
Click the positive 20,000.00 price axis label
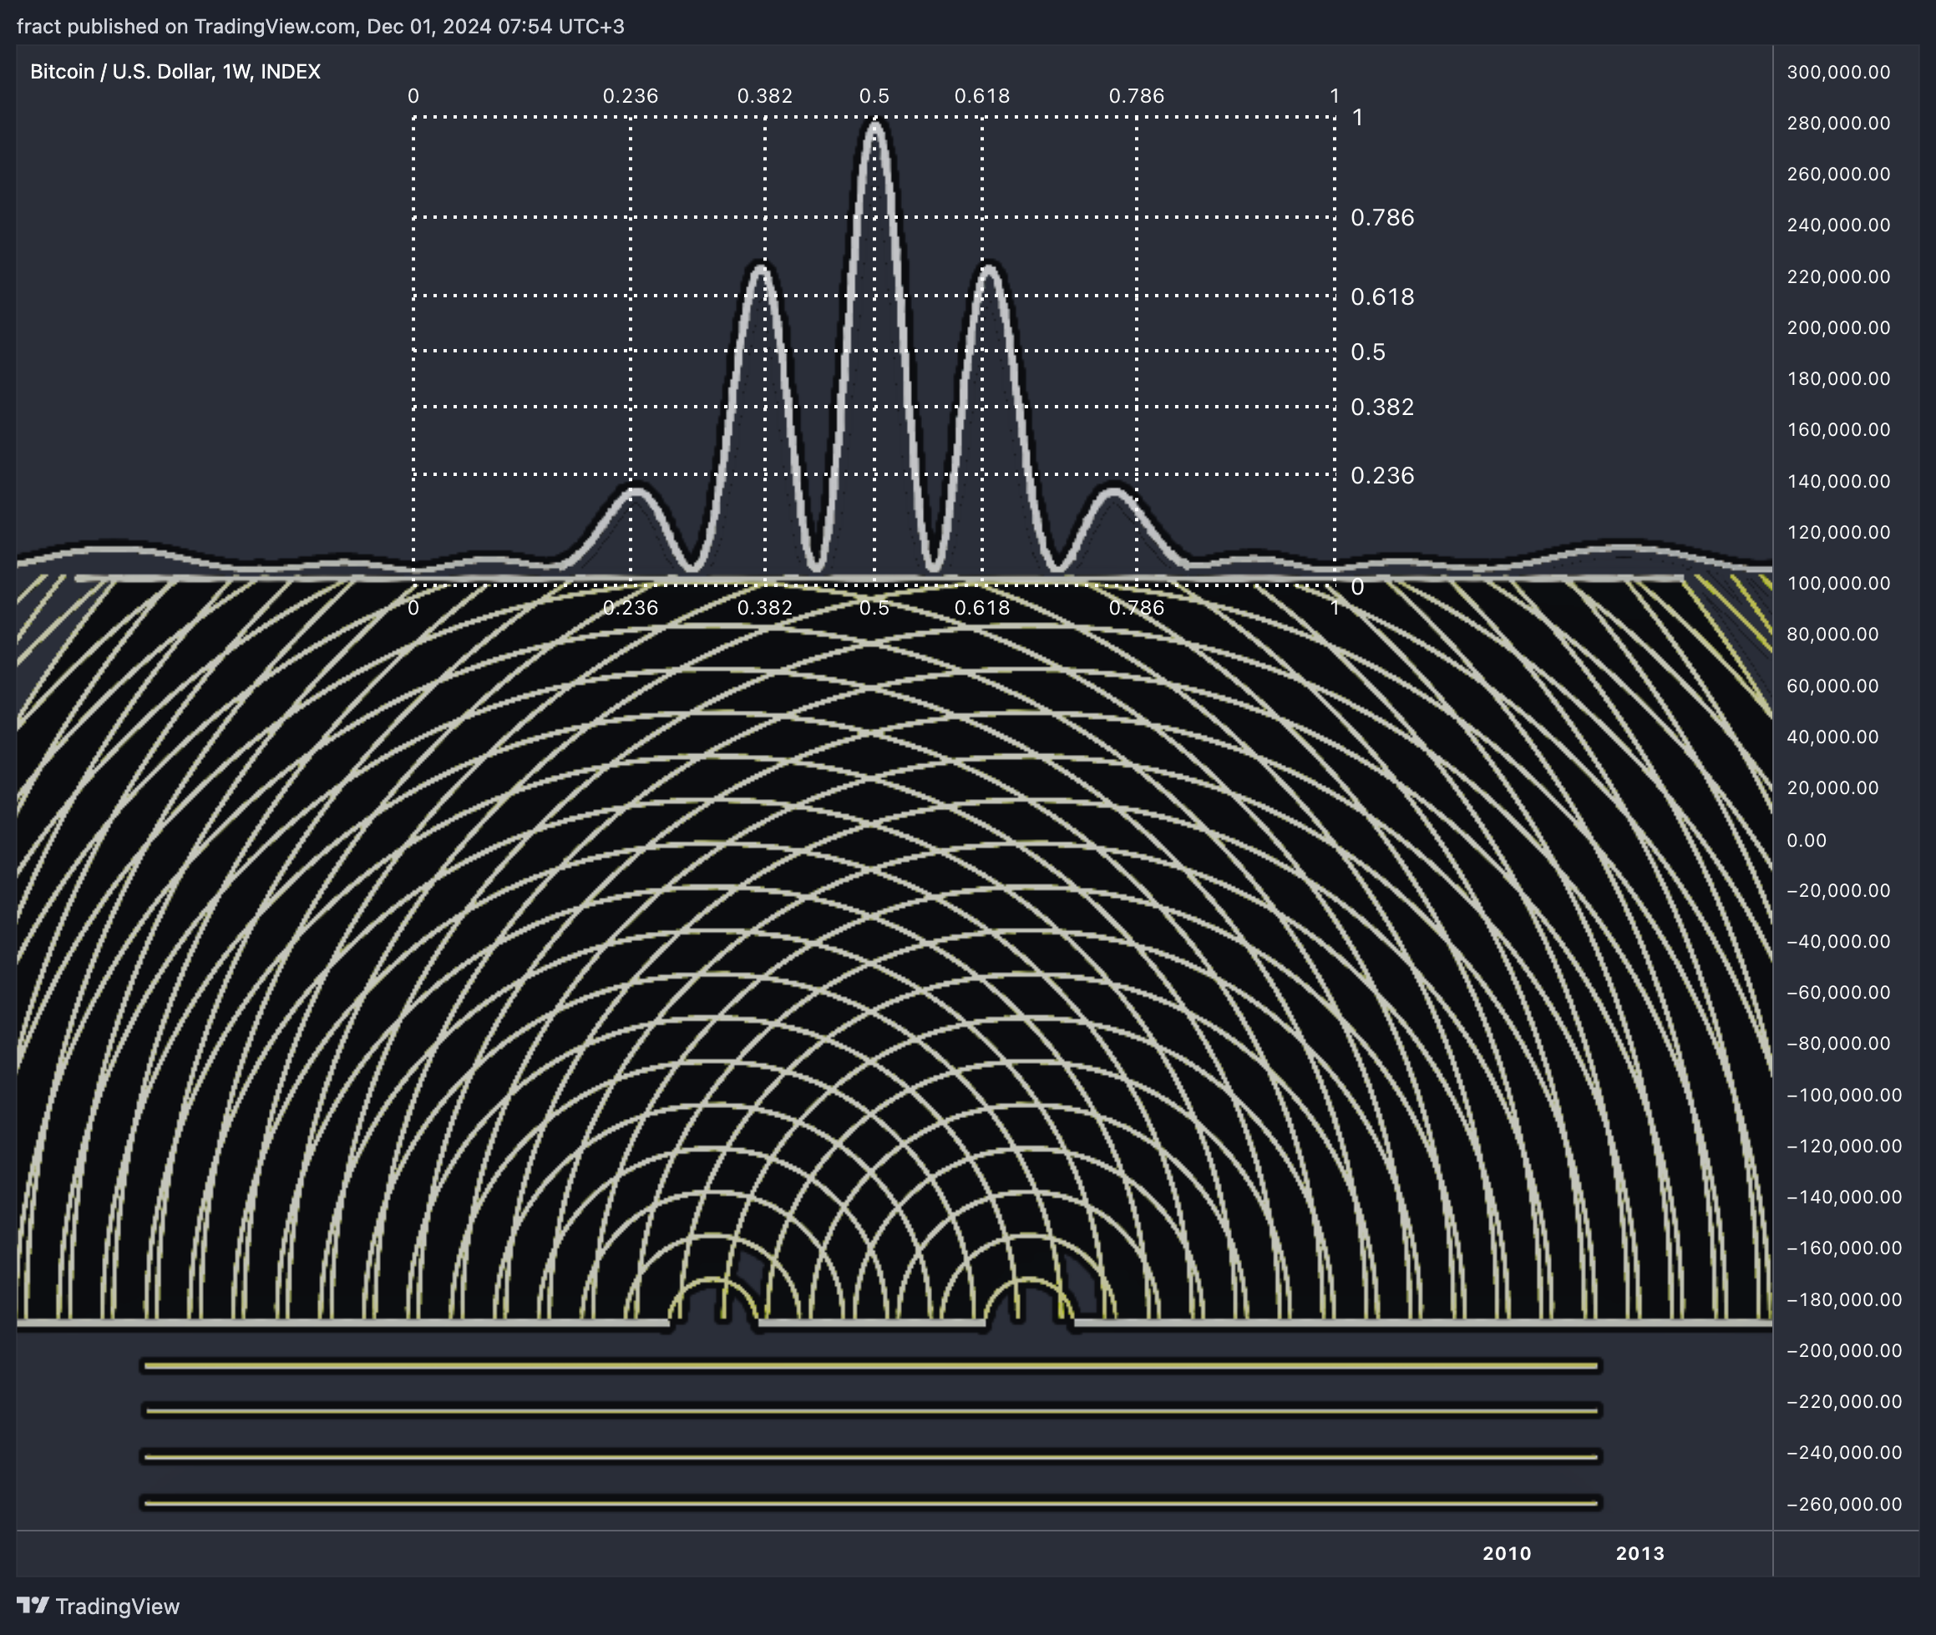tap(1833, 789)
